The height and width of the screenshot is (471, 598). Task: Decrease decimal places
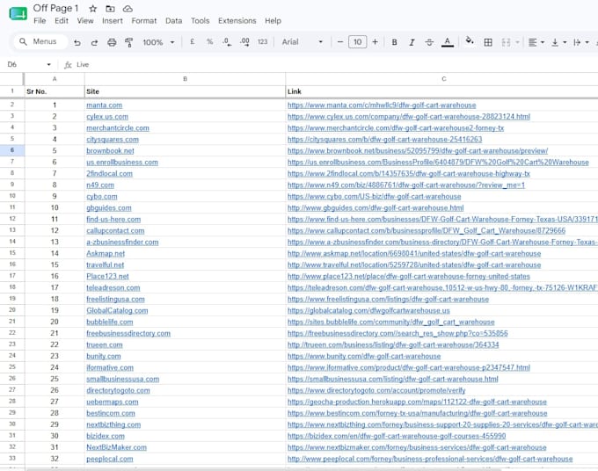tap(227, 42)
